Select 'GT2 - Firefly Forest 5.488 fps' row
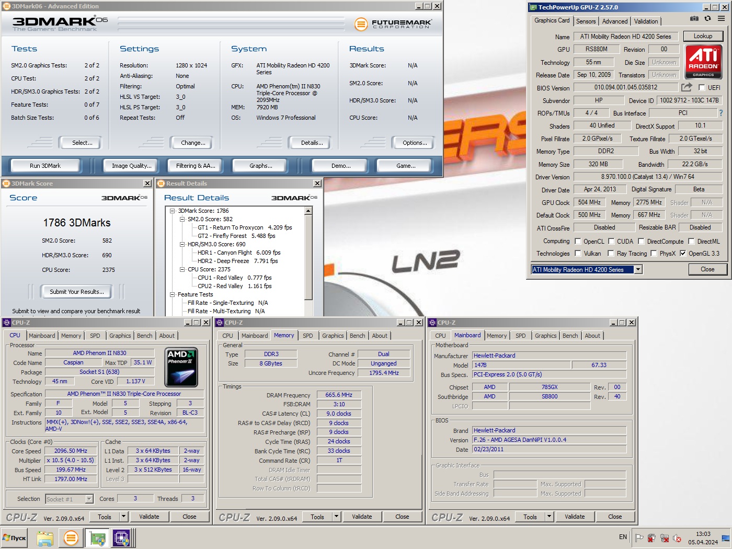732x549 pixels. (236, 236)
